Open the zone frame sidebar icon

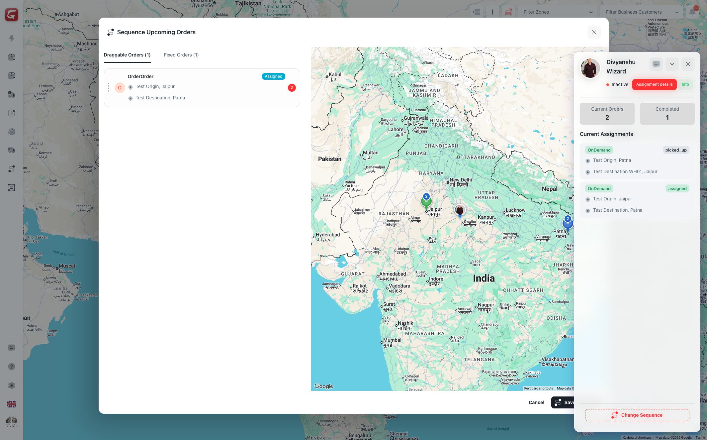click(x=12, y=187)
